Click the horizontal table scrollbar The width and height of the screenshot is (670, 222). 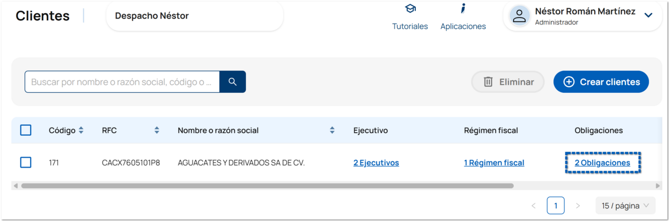pos(267,186)
